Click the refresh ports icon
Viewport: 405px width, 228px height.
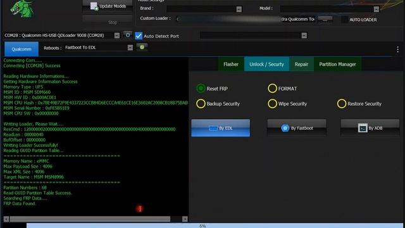(128, 35)
